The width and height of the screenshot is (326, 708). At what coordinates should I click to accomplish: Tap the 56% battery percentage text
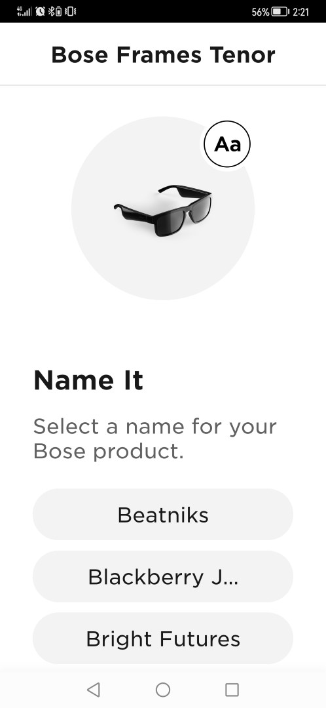[260, 12]
